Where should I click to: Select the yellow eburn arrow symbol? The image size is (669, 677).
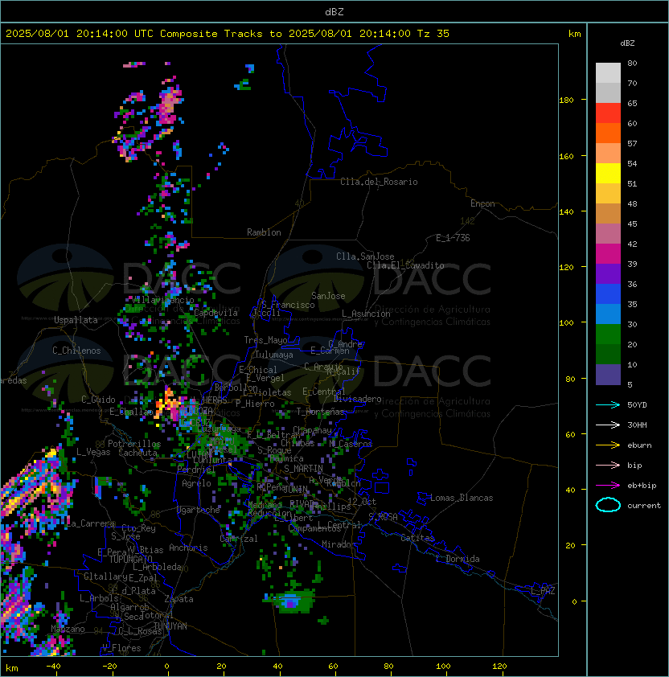tap(608, 445)
